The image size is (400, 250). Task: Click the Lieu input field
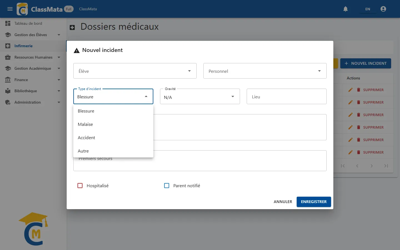click(287, 96)
